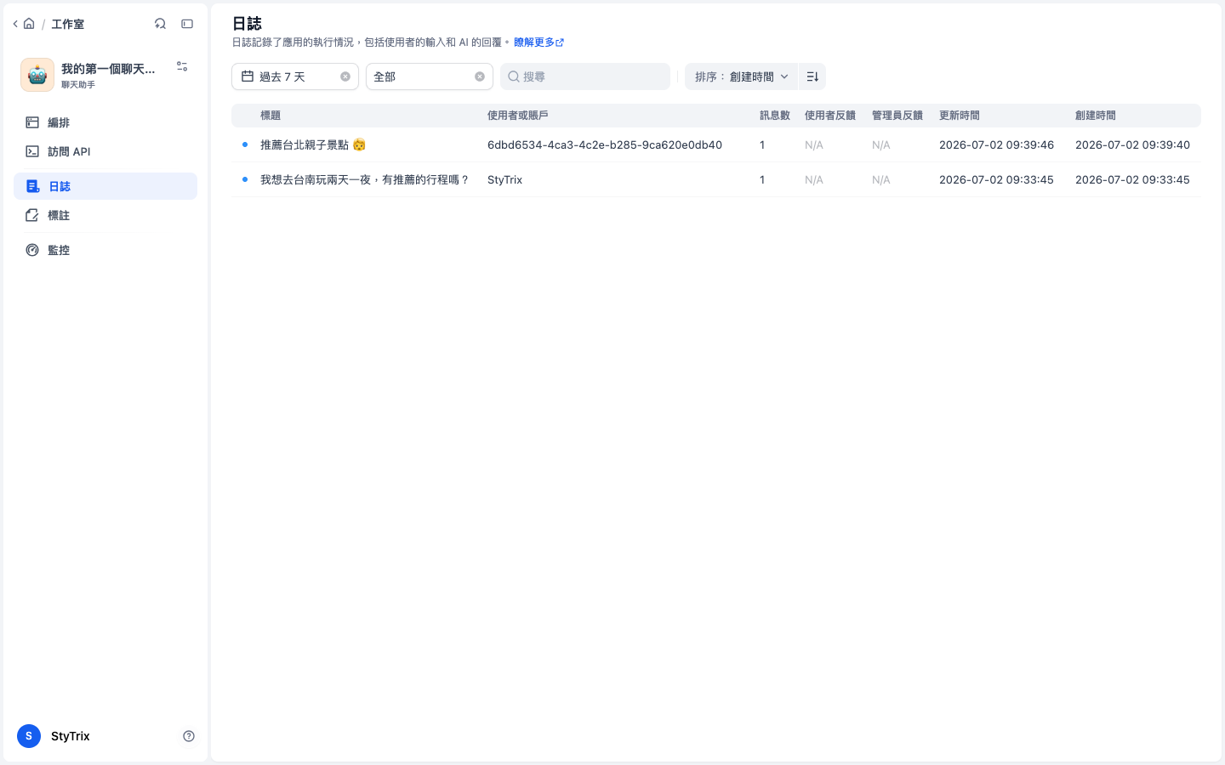The width and height of the screenshot is (1225, 765).
Task: Click the 標題 column header
Action: tap(271, 115)
